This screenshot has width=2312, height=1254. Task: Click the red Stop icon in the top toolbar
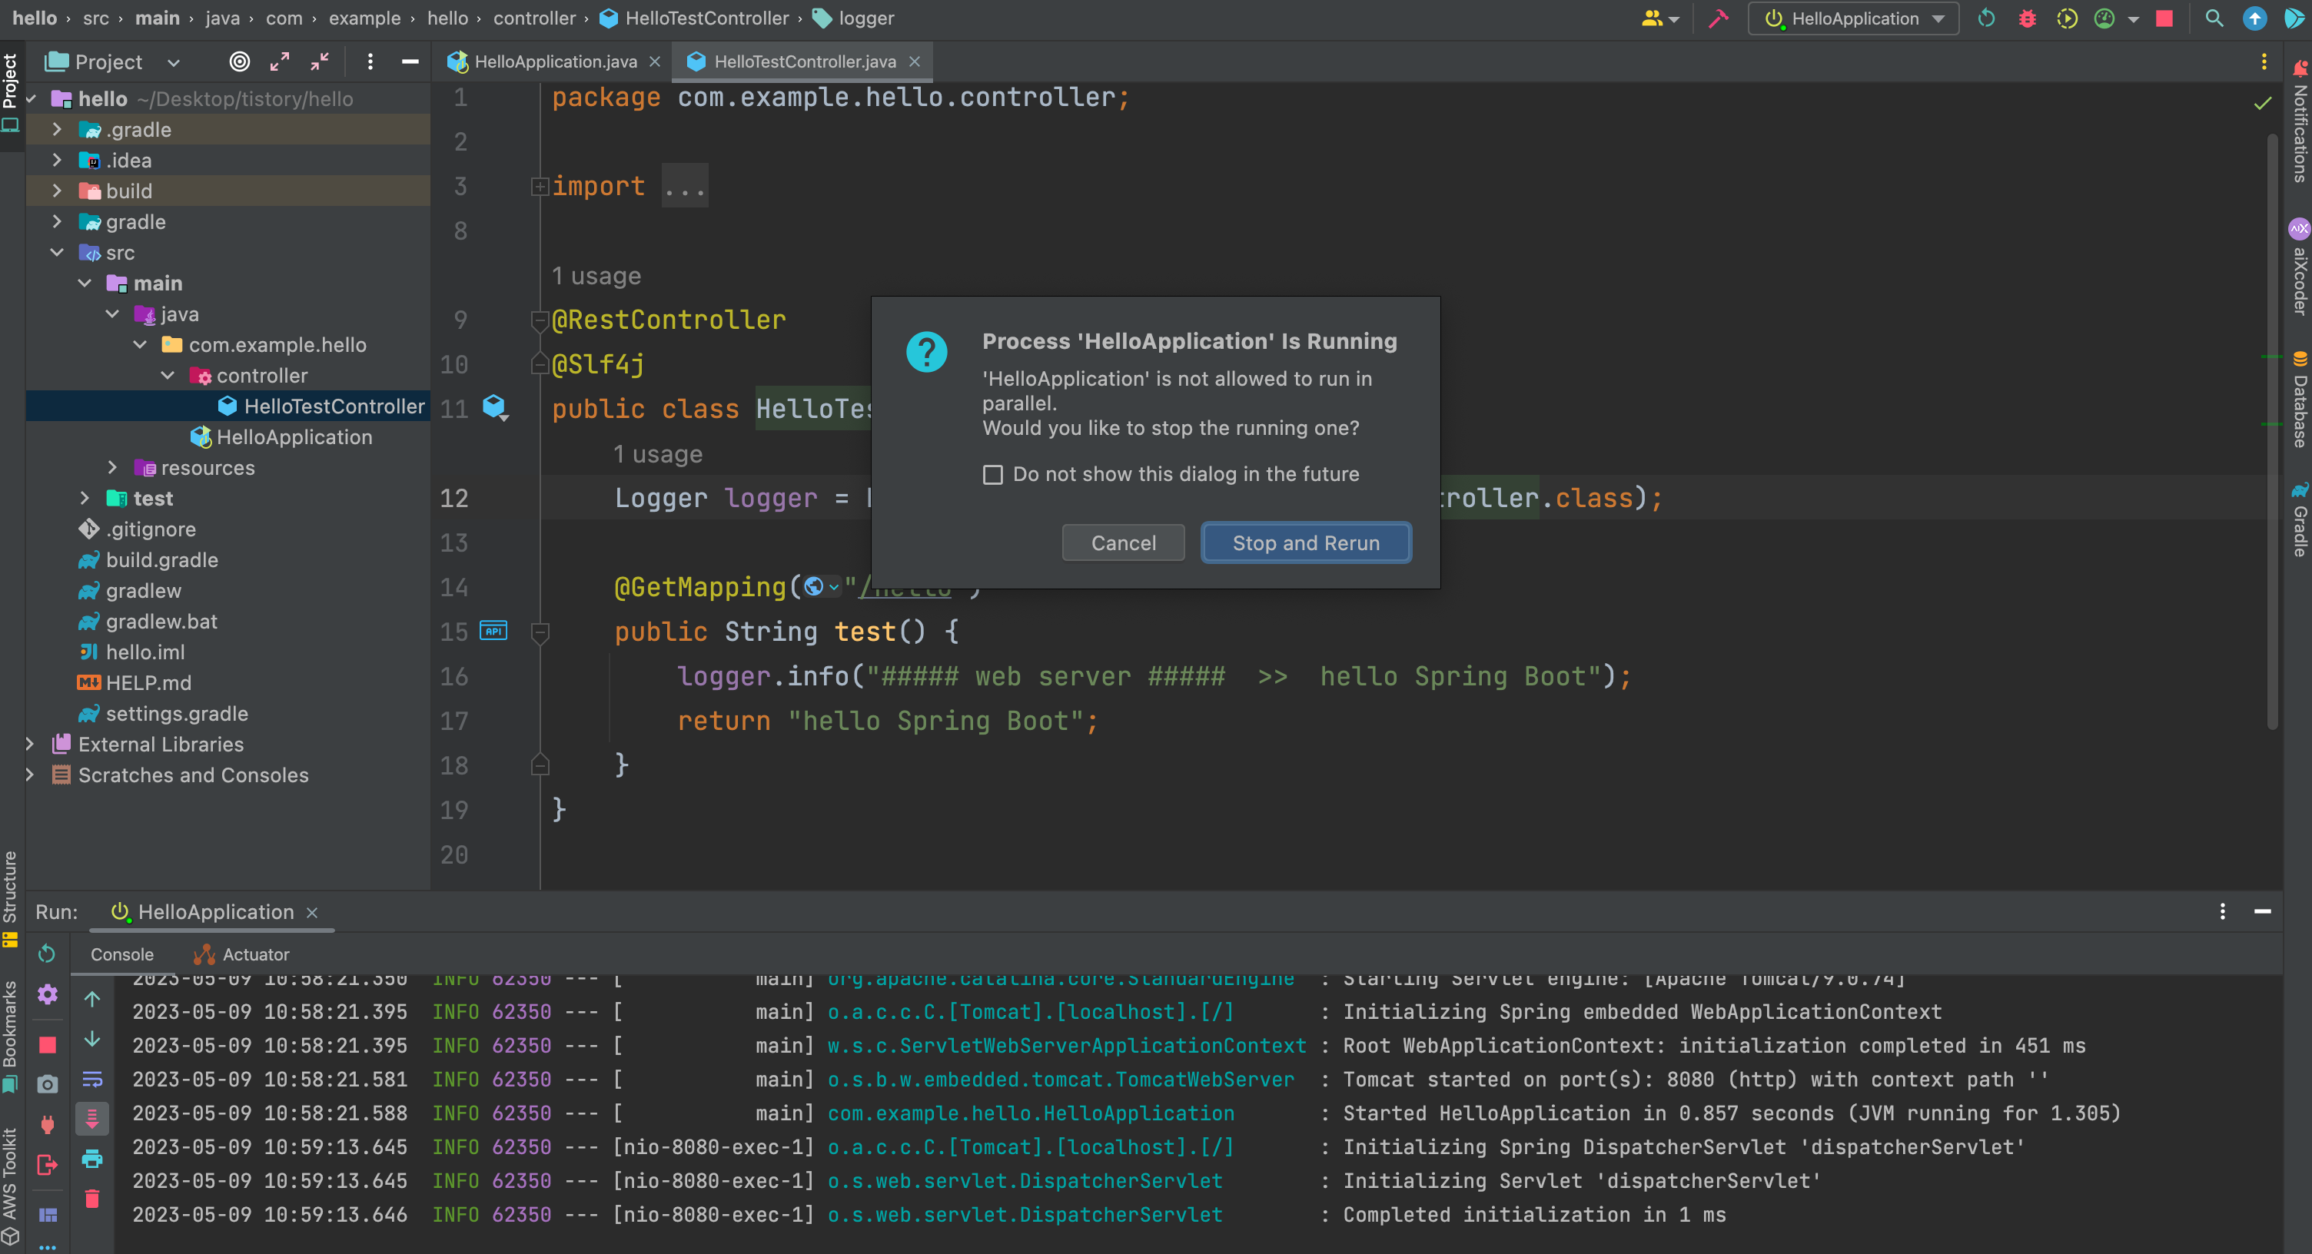pos(2164,19)
